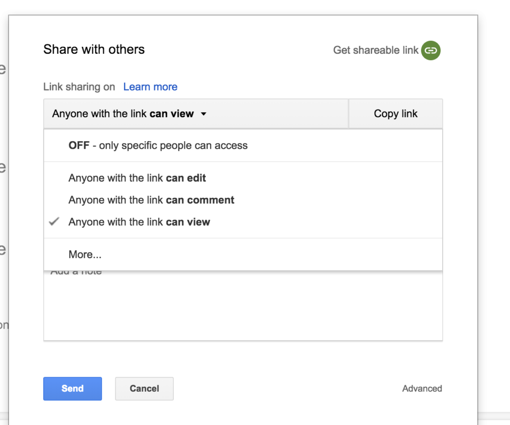510x425 pixels.
Task: Copy the shareable link
Action: click(395, 113)
